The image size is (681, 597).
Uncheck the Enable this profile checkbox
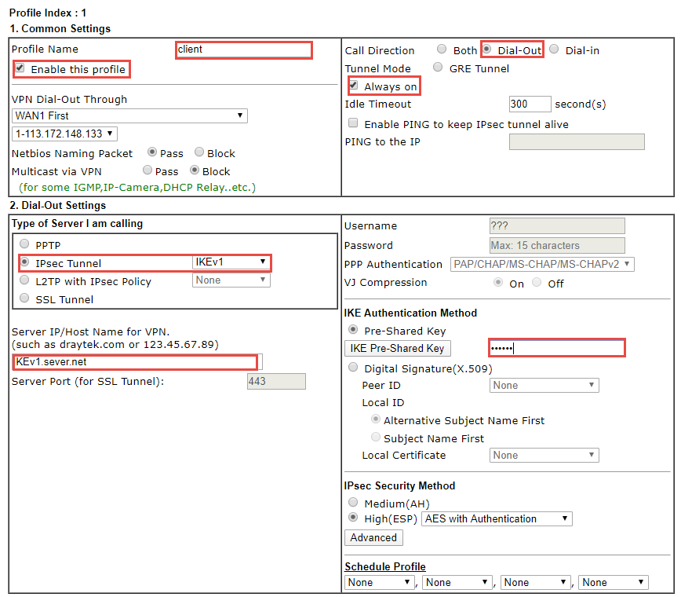click(x=20, y=69)
